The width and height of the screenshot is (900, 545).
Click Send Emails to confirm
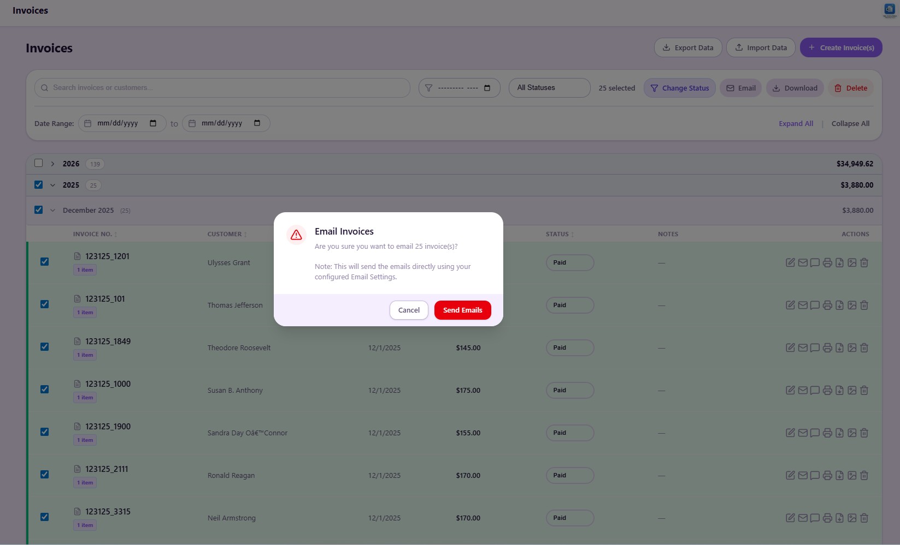tap(462, 310)
